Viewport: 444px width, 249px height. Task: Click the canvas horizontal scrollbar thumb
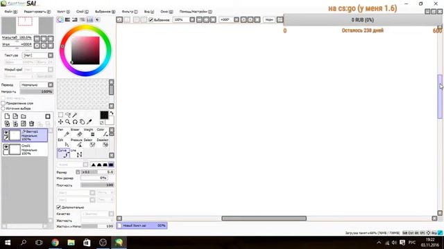coord(264,219)
